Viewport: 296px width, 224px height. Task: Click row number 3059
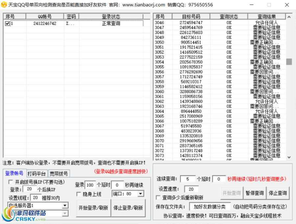click(159, 87)
